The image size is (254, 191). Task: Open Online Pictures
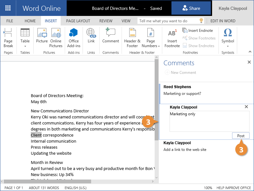click(56, 38)
